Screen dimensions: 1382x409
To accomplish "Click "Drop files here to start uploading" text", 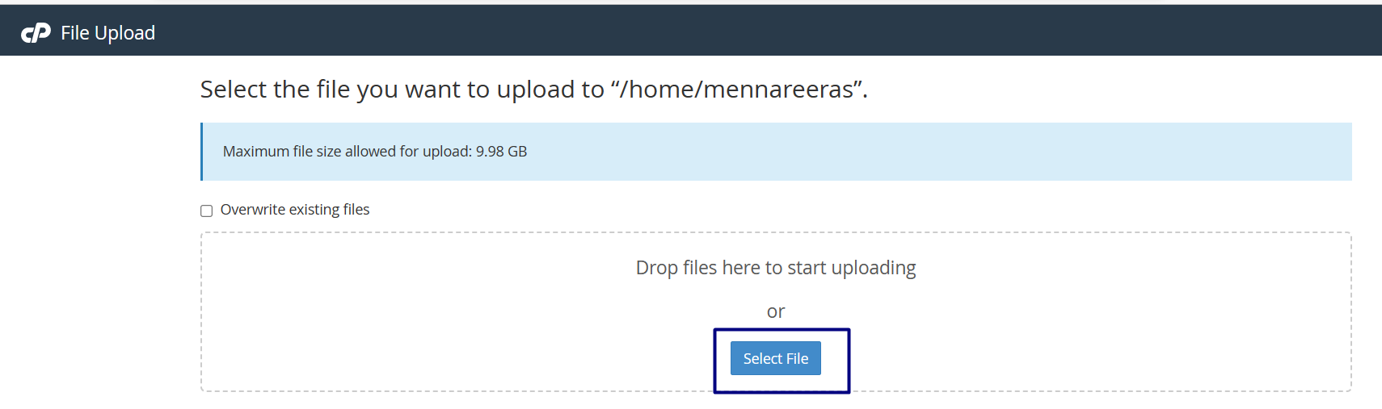I will point(775,268).
